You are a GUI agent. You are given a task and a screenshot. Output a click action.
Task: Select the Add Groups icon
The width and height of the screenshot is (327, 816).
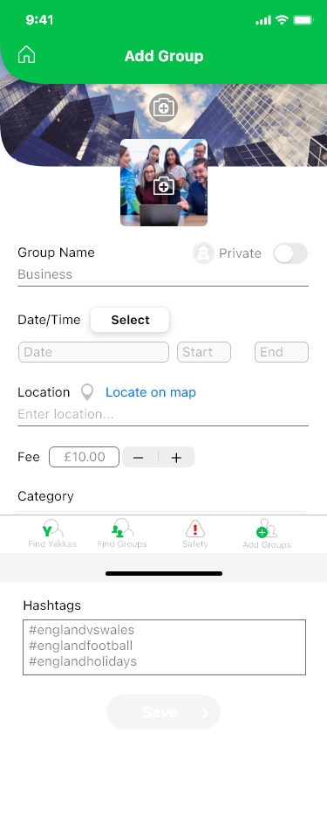click(267, 534)
